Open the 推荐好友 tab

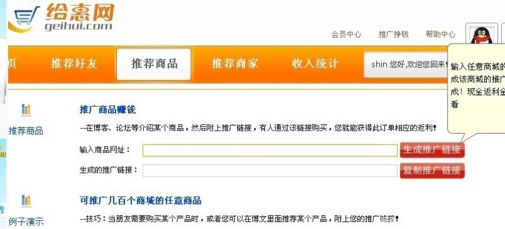point(74,64)
